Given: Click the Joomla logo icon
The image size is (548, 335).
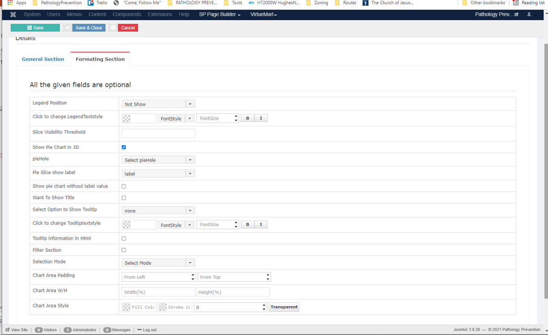Looking at the screenshot, I should pyautogui.click(x=13, y=14).
